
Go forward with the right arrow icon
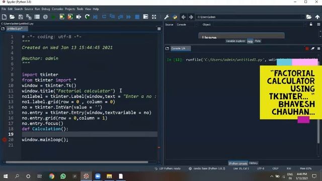pyautogui.click(x=191, y=17)
